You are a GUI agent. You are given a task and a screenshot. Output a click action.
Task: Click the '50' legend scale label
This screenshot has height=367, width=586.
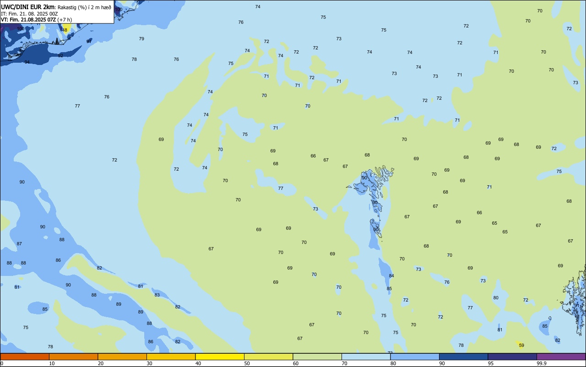click(247, 363)
